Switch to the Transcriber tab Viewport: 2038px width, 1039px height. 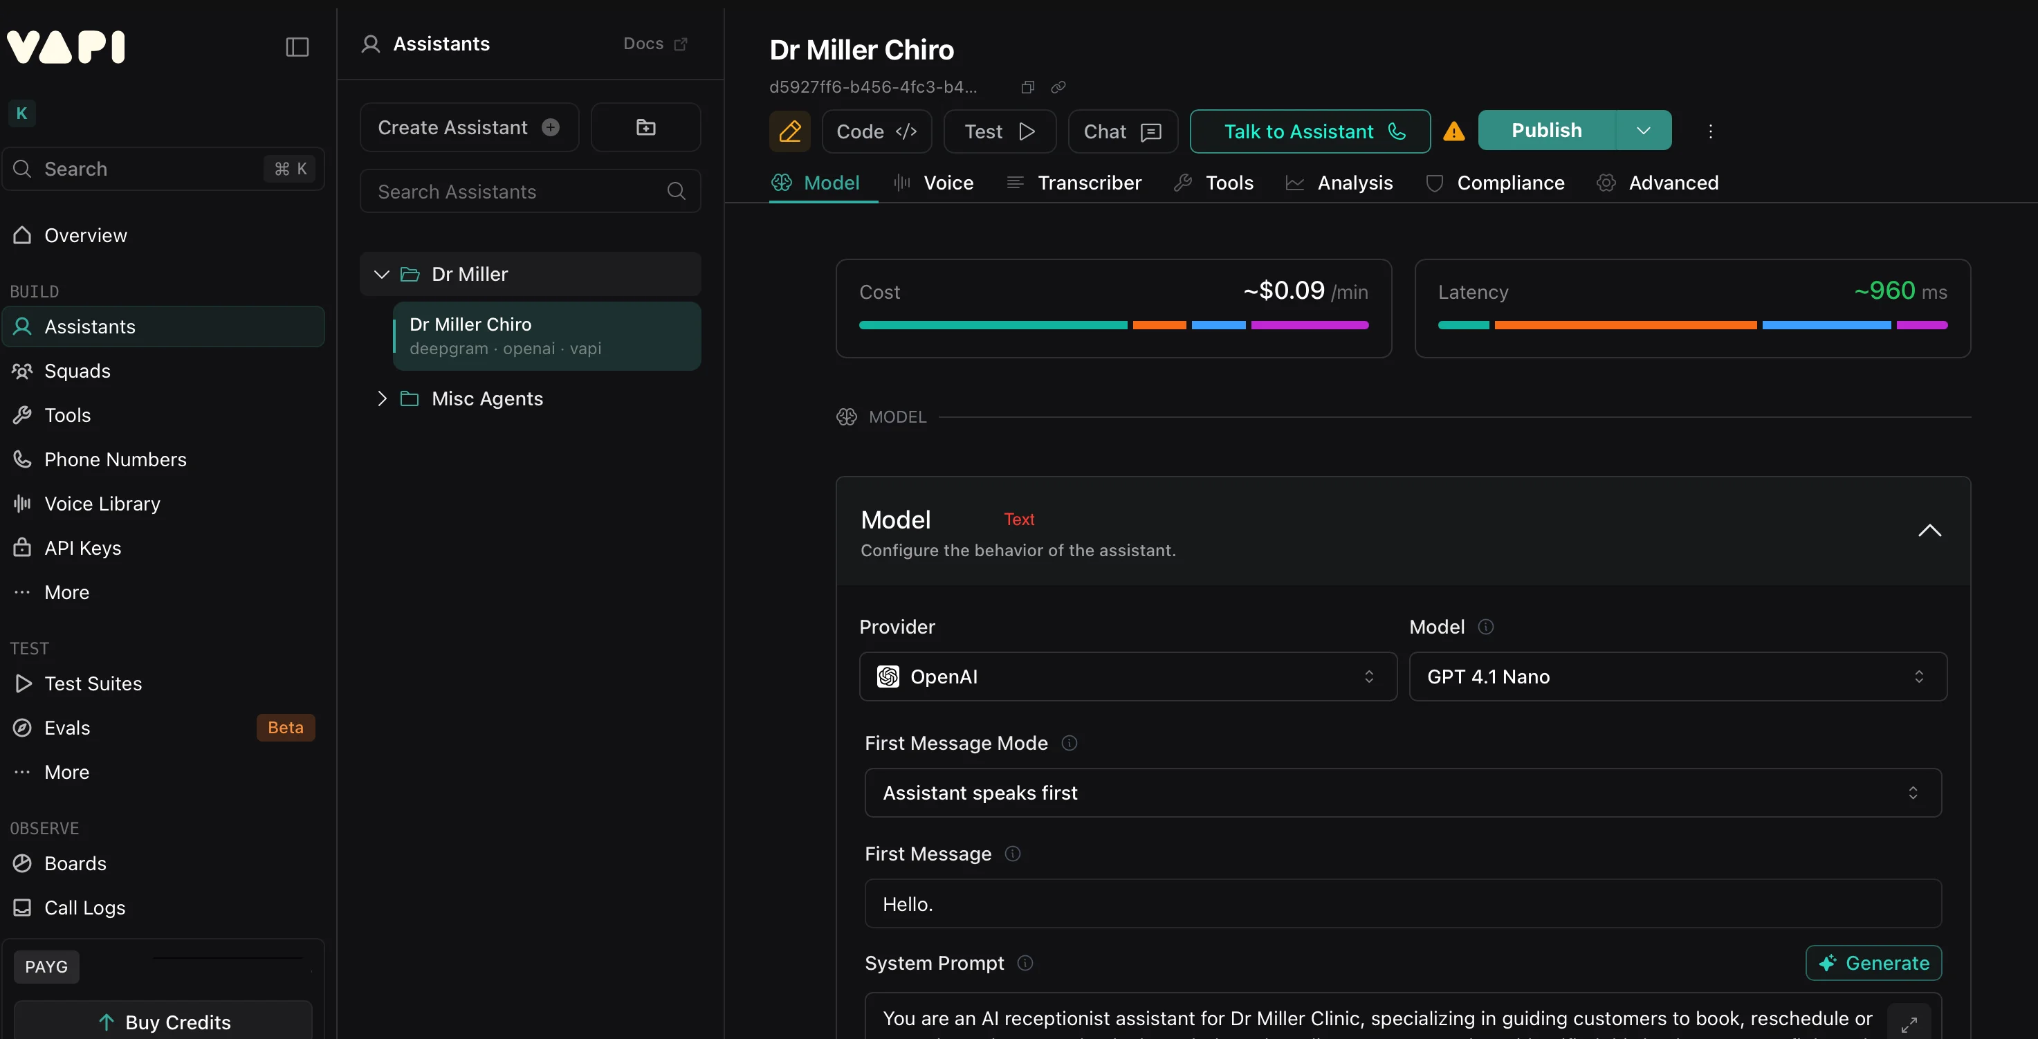[x=1074, y=183]
